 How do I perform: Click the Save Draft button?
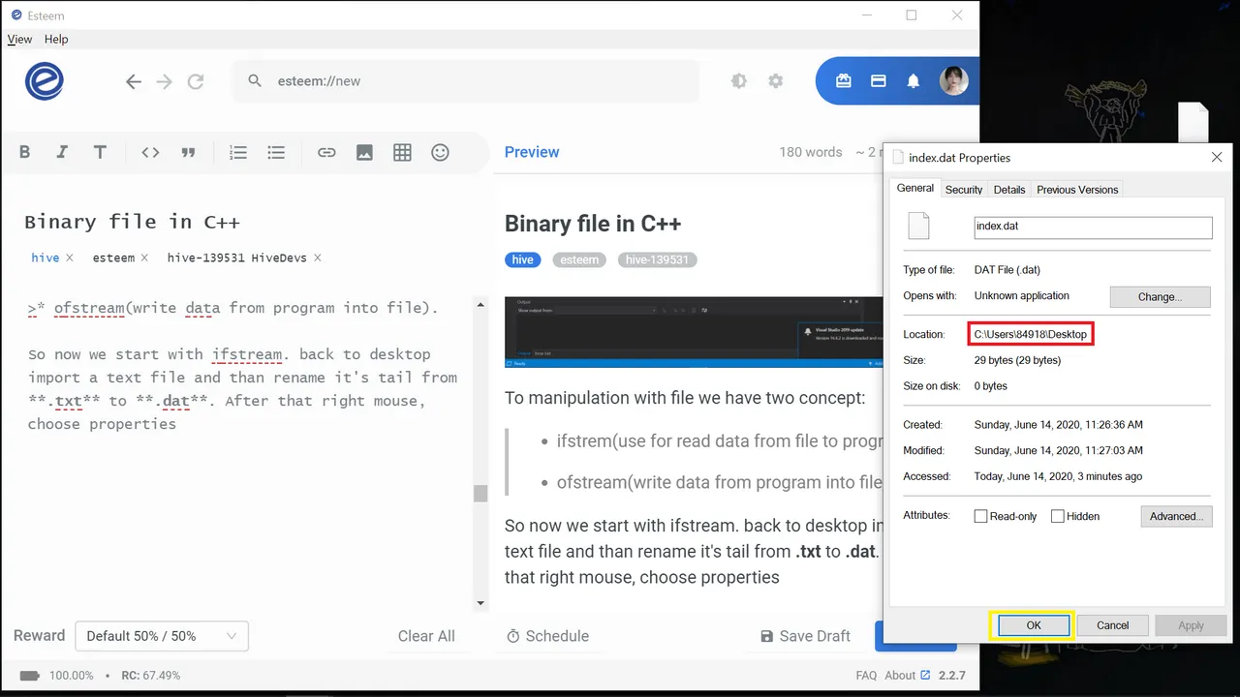[805, 636]
